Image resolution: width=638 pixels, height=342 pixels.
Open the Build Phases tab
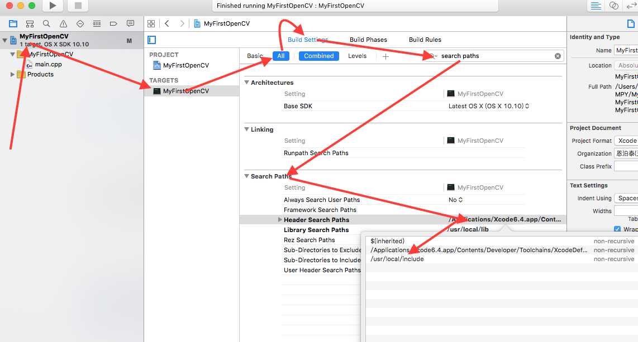tap(368, 40)
